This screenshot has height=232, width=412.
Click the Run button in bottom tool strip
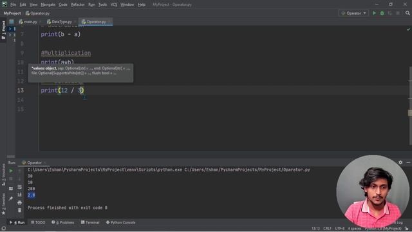point(17,222)
